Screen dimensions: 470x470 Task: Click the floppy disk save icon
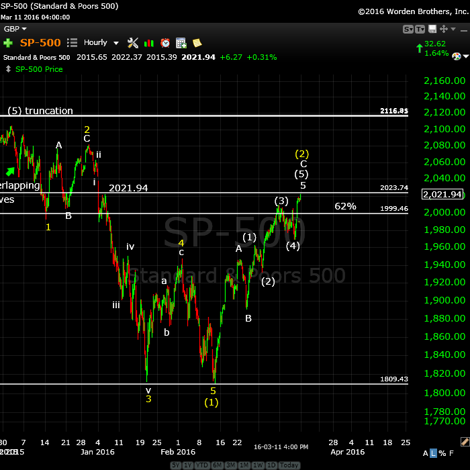[432, 29]
